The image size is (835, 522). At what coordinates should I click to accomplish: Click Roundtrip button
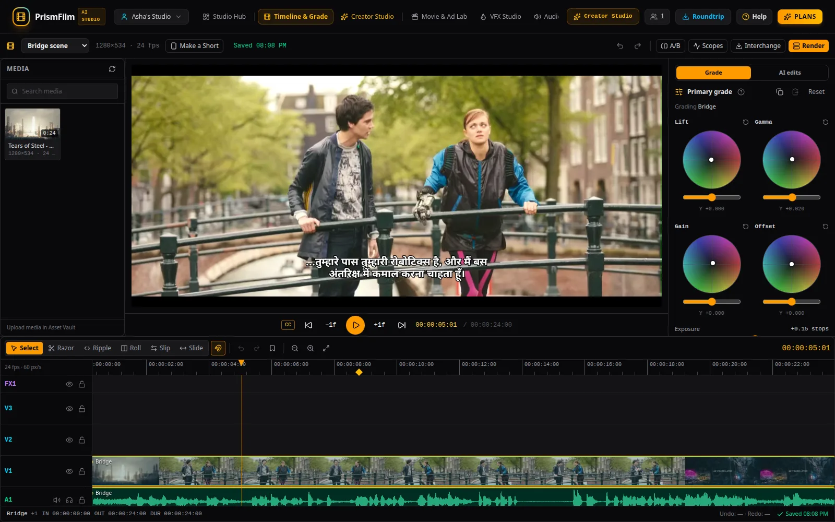click(703, 17)
